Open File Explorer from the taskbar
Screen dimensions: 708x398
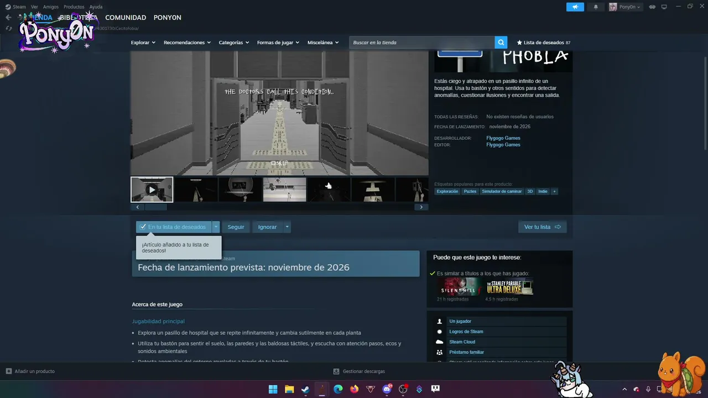(289, 389)
